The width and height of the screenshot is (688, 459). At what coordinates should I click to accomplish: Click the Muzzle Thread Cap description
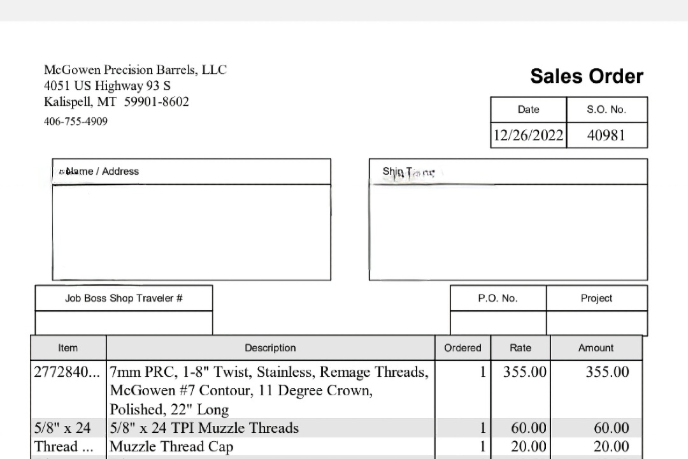point(171,447)
